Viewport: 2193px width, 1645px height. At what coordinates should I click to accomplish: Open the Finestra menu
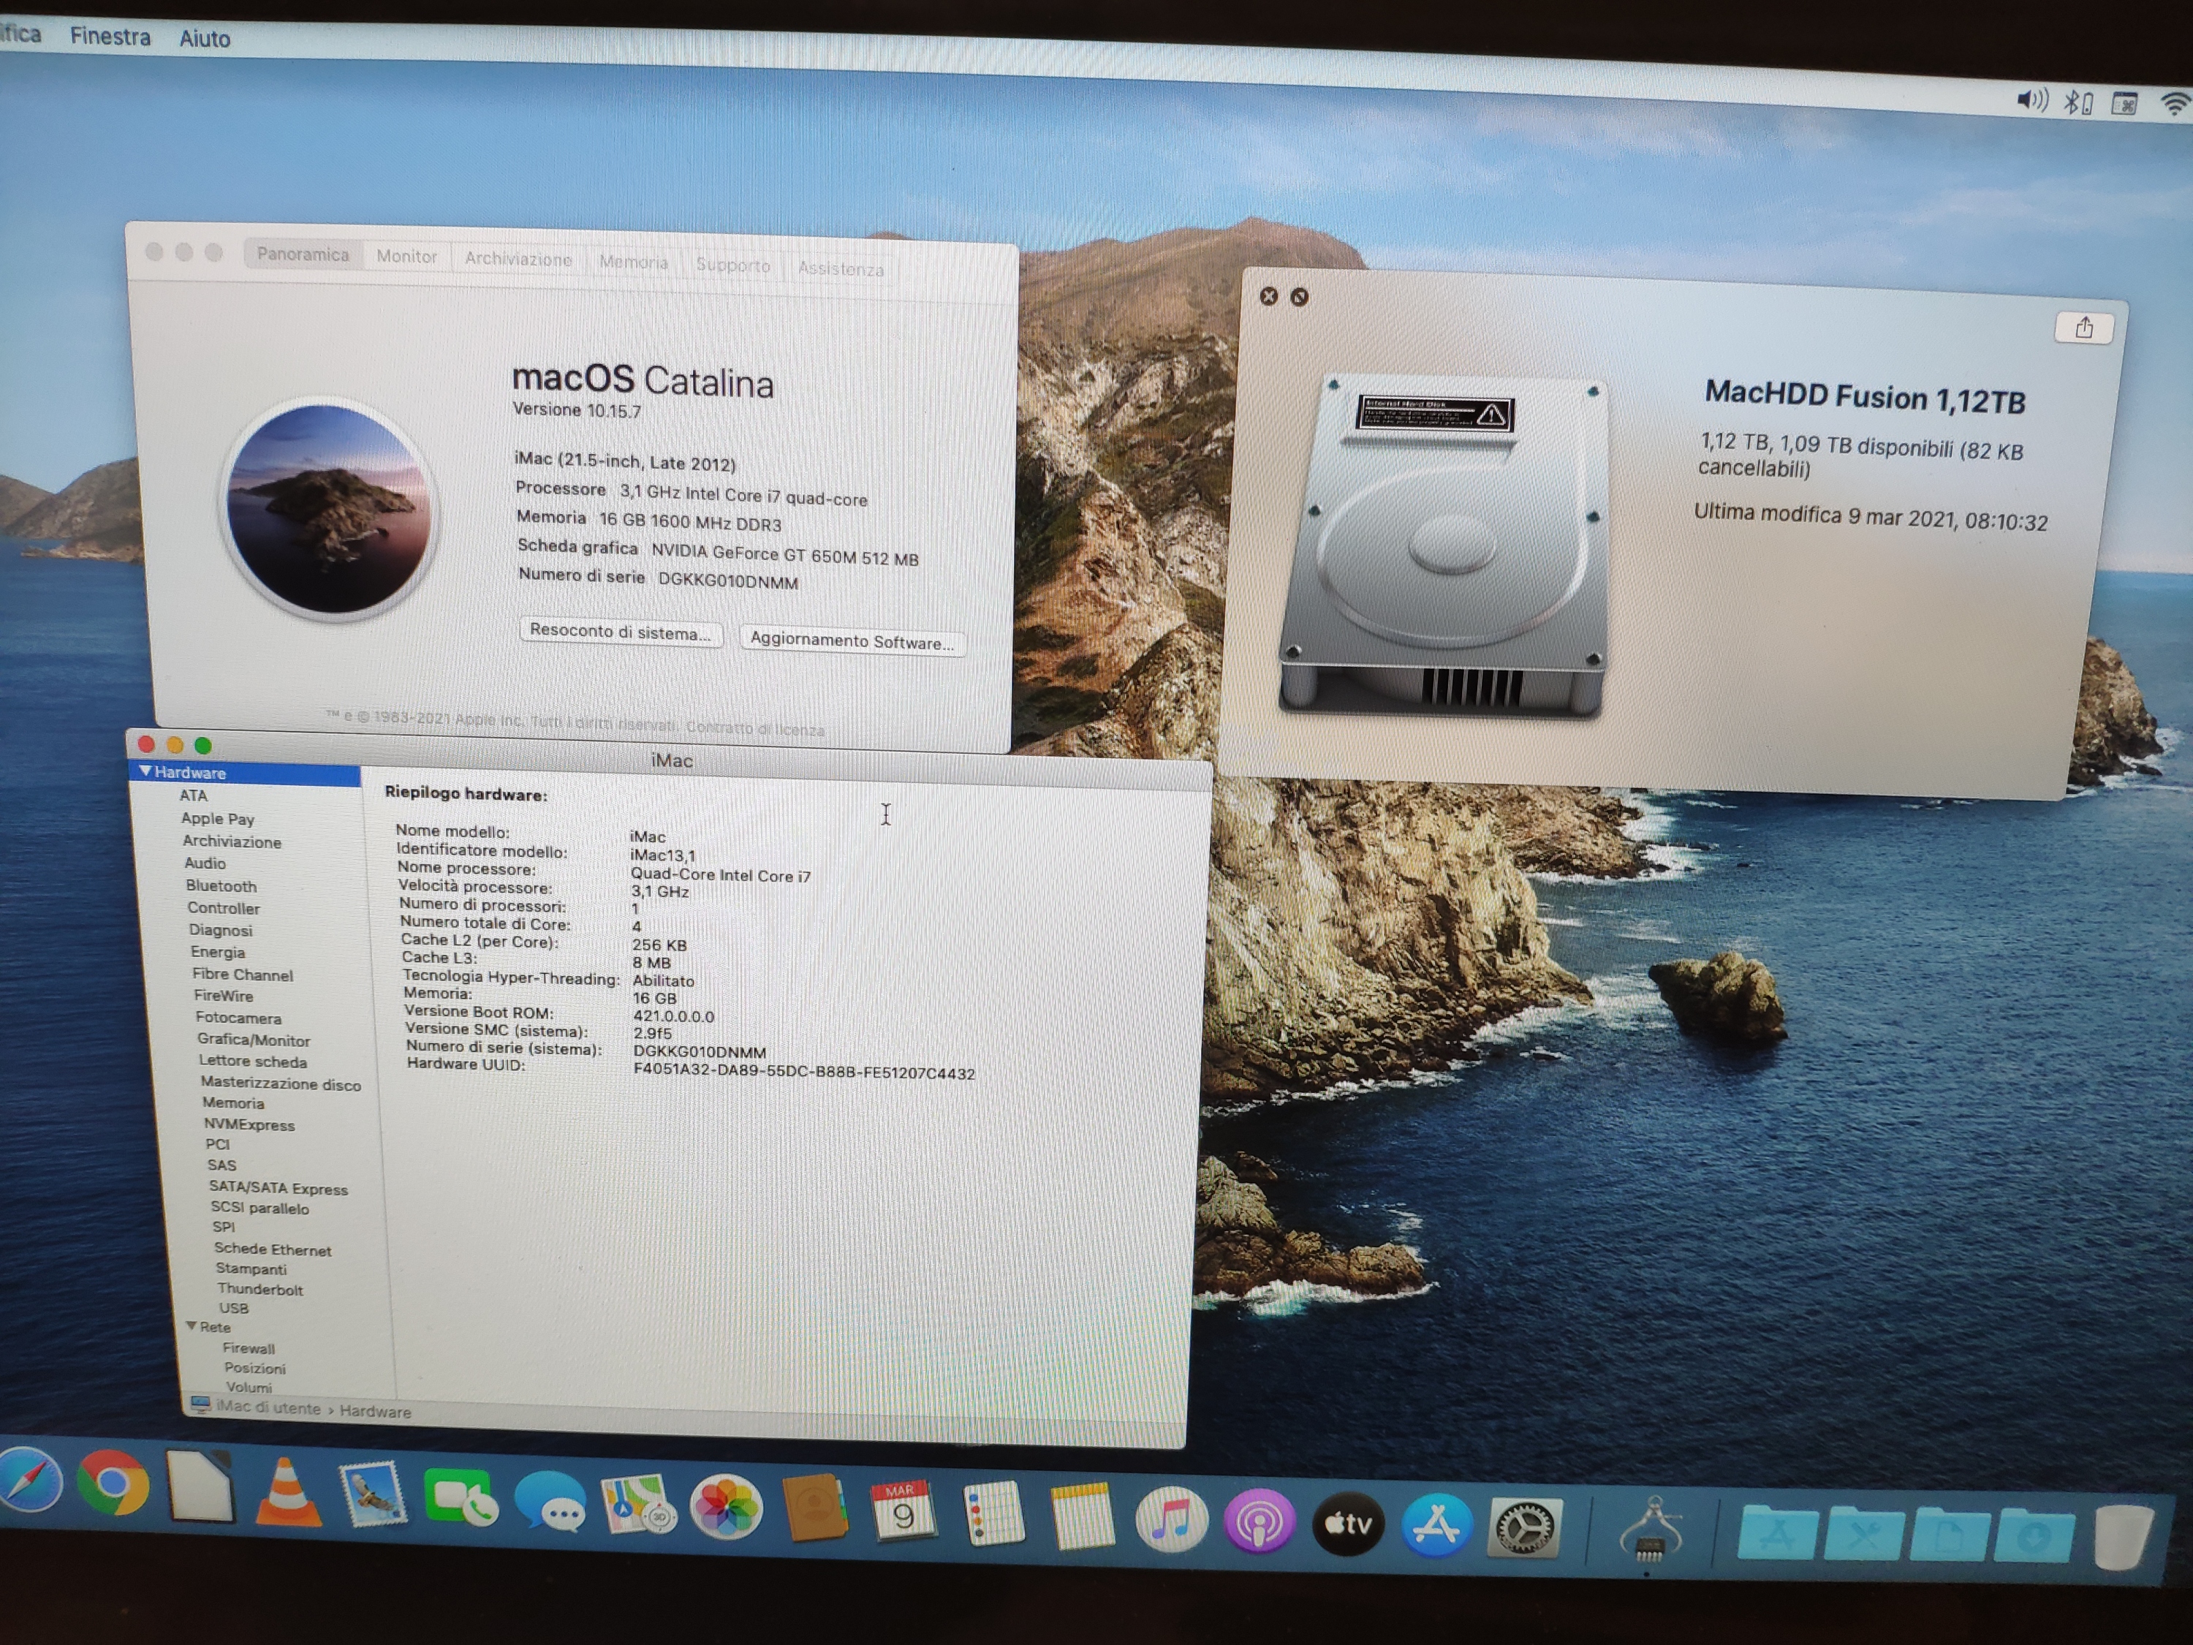pos(110,37)
